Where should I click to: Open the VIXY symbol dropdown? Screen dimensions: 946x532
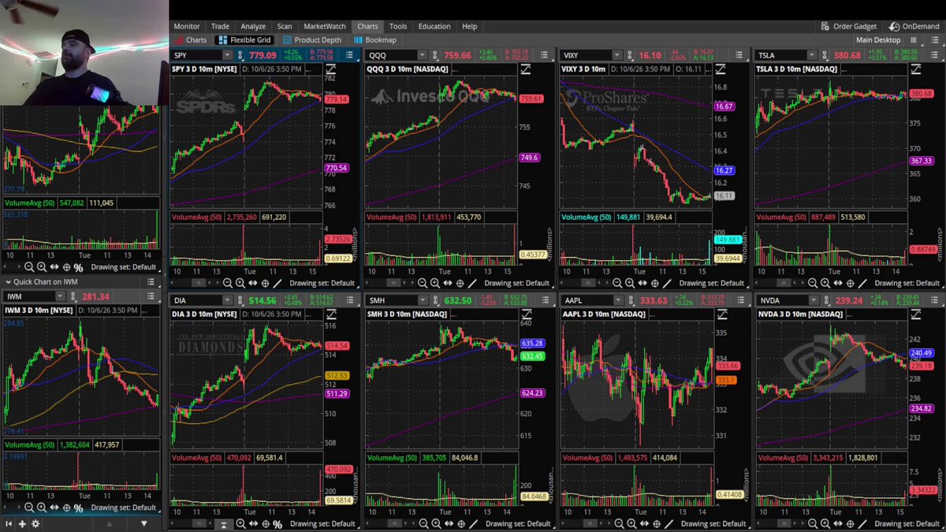click(617, 55)
